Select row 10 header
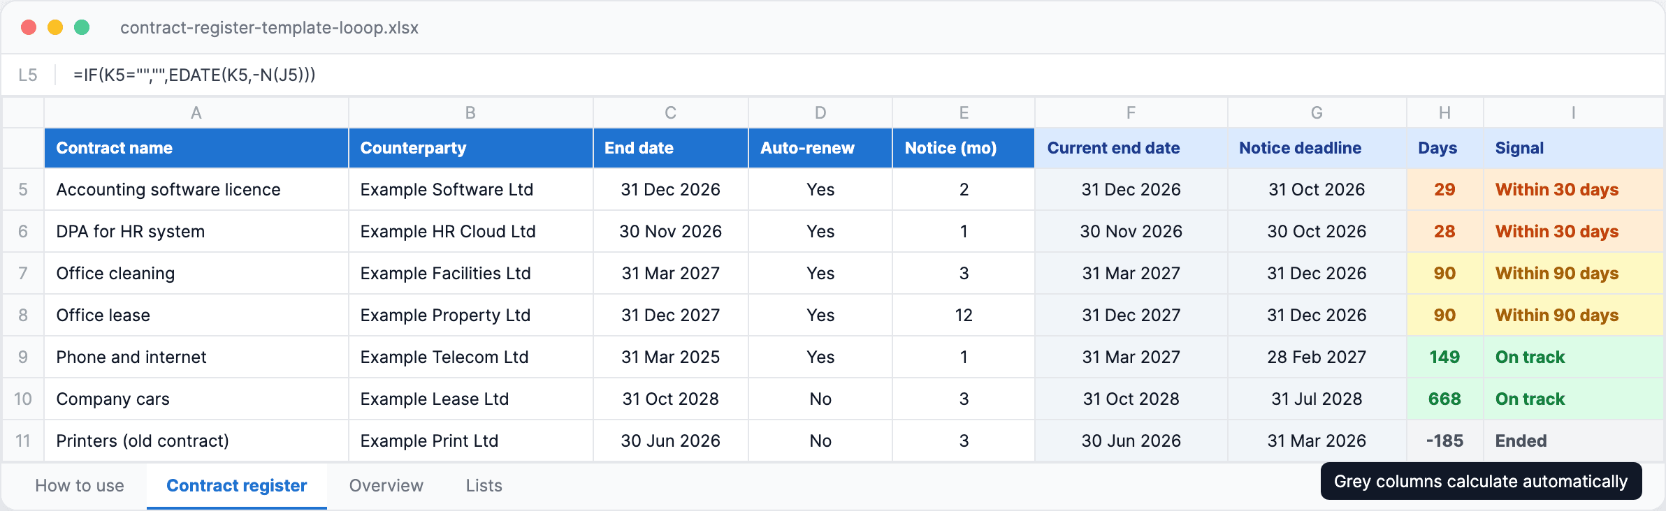This screenshot has width=1666, height=511. (23, 399)
